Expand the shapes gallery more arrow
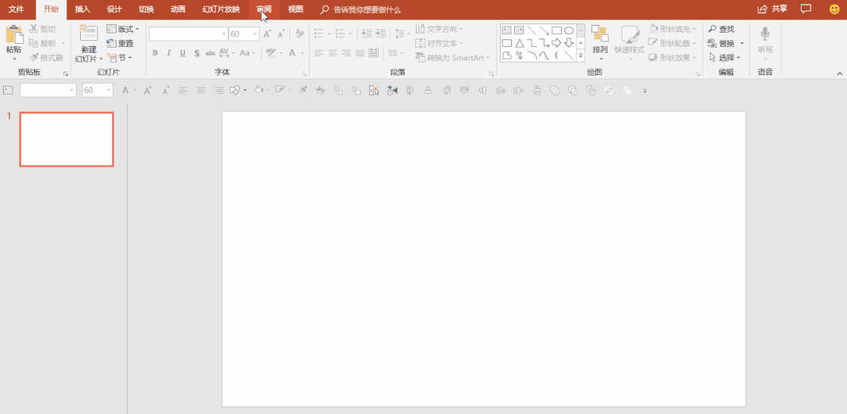Screen dimensions: 847x414 coord(582,55)
